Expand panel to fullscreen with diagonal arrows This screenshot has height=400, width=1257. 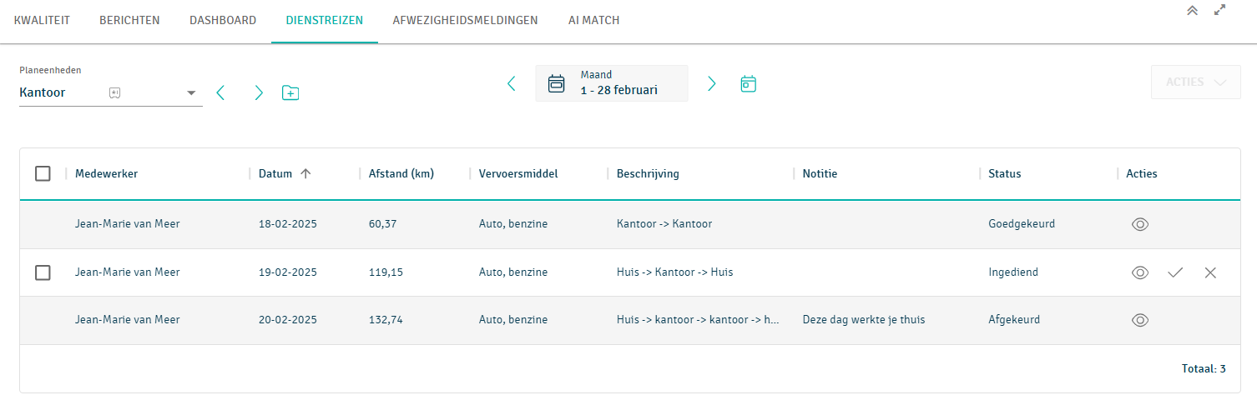click(1219, 11)
